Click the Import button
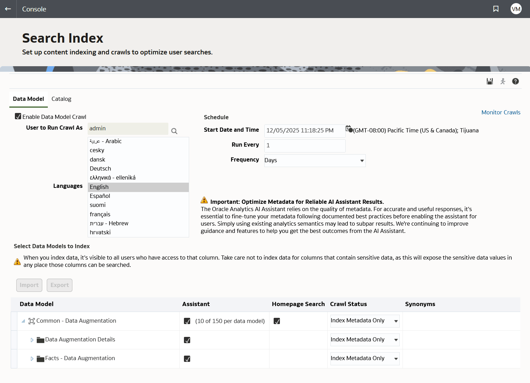The image size is (530, 383). pos(29,285)
